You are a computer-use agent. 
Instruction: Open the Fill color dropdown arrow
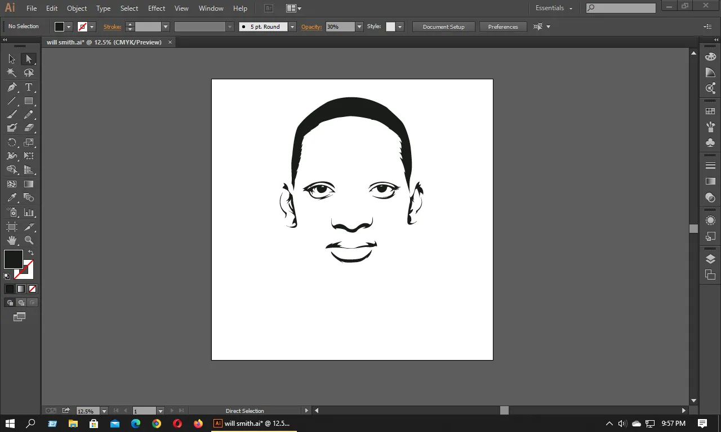[69, 26]
